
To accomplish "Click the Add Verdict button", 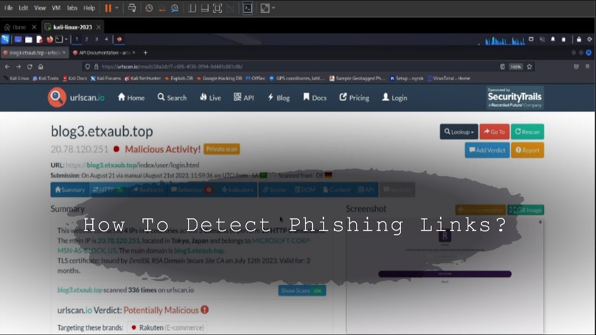I will click(x=487, y=150).
